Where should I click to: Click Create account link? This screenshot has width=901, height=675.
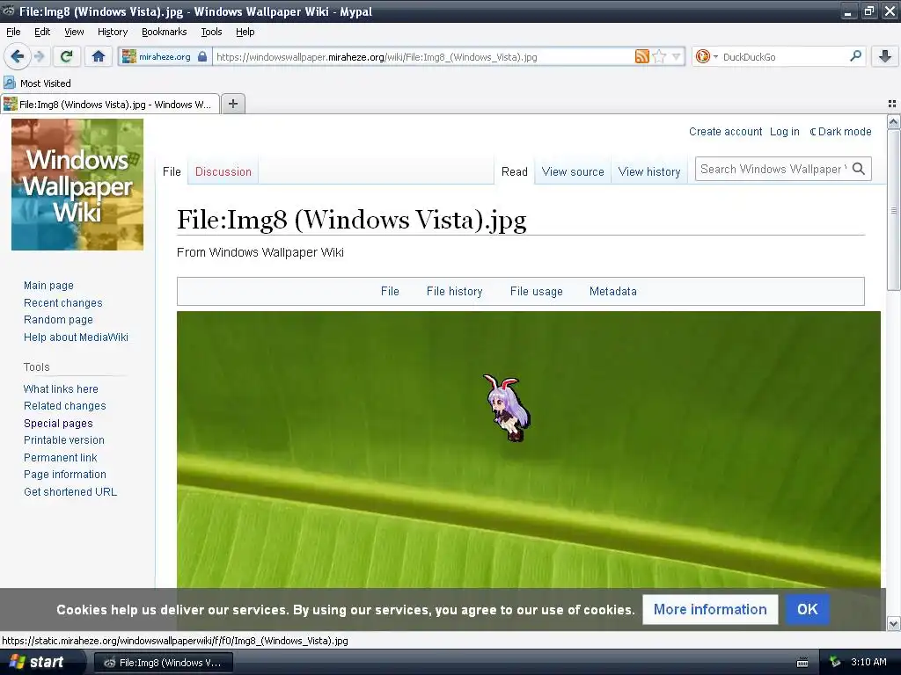tap(725, 132)
